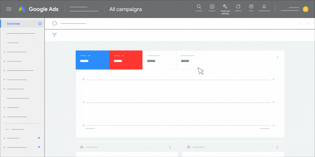315x157 pixels.
Task: Open the bottom-right card's three-dot menu
Action: pos(277,147)
